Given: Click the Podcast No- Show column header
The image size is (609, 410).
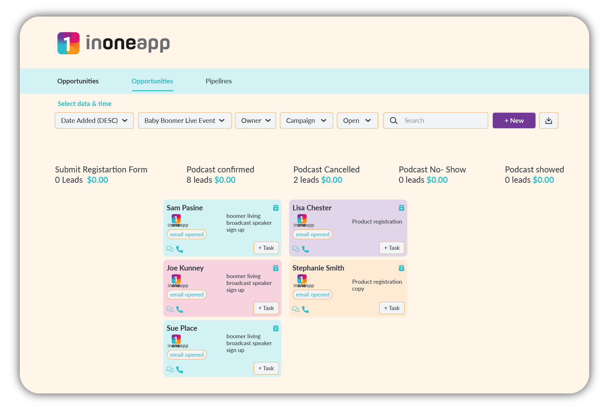Looking at the screenshot, I should [432, 170].
